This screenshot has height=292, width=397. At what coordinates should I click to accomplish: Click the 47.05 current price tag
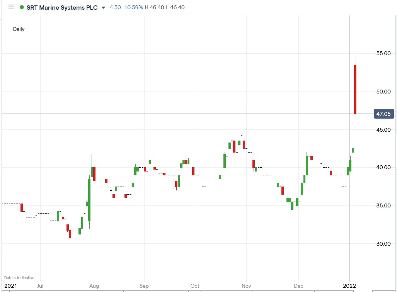384,114
